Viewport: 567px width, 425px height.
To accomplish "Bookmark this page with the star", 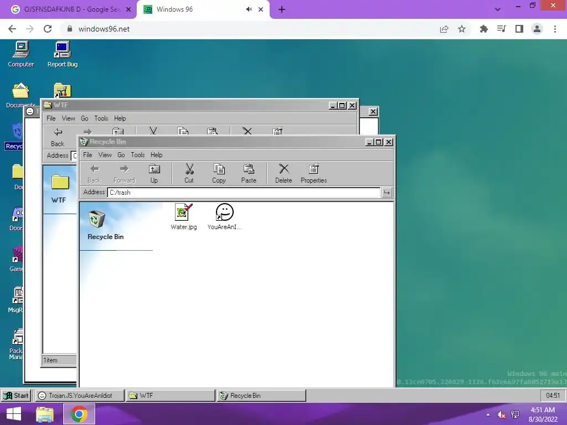I will point(462,29).
